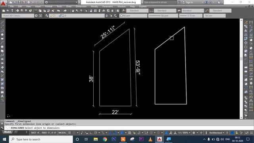Select the Zoom Realtime magnifier tool

tap(77, 11)
